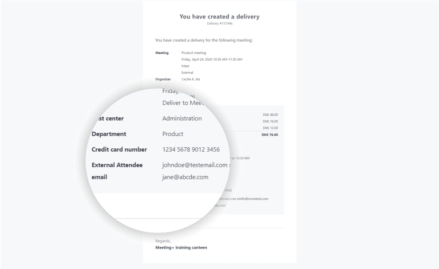Click the Administration cost center value

(181, 118)
